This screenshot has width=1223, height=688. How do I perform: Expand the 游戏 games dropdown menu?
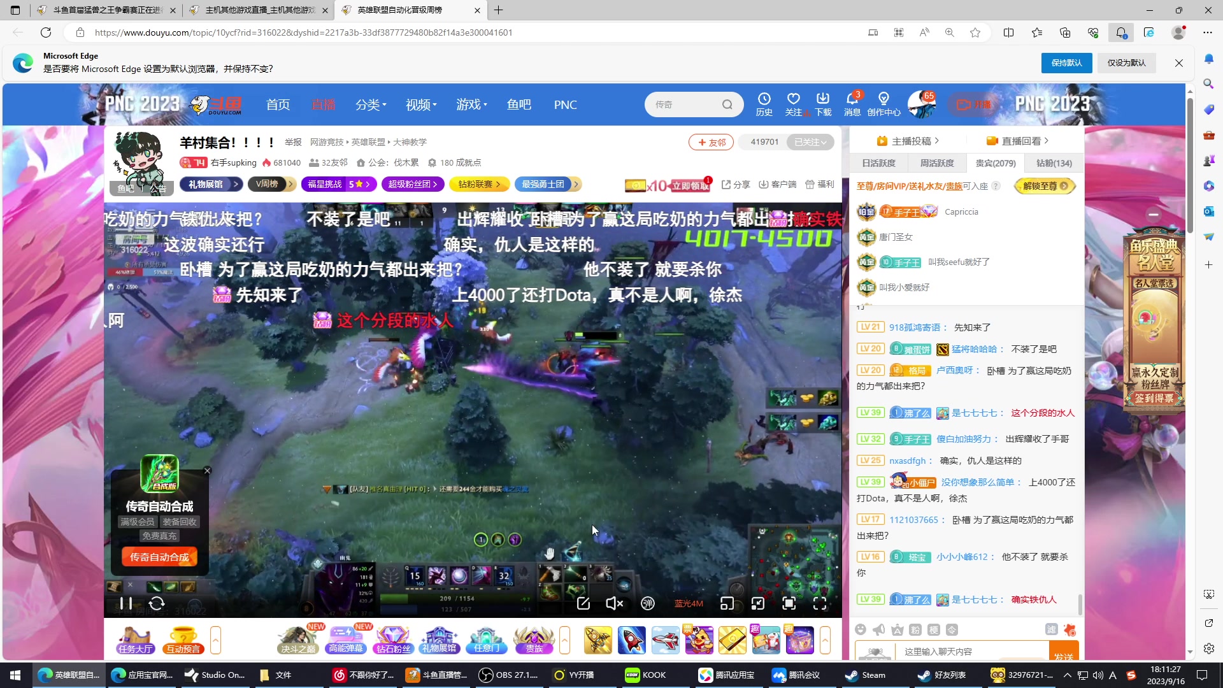471,104
